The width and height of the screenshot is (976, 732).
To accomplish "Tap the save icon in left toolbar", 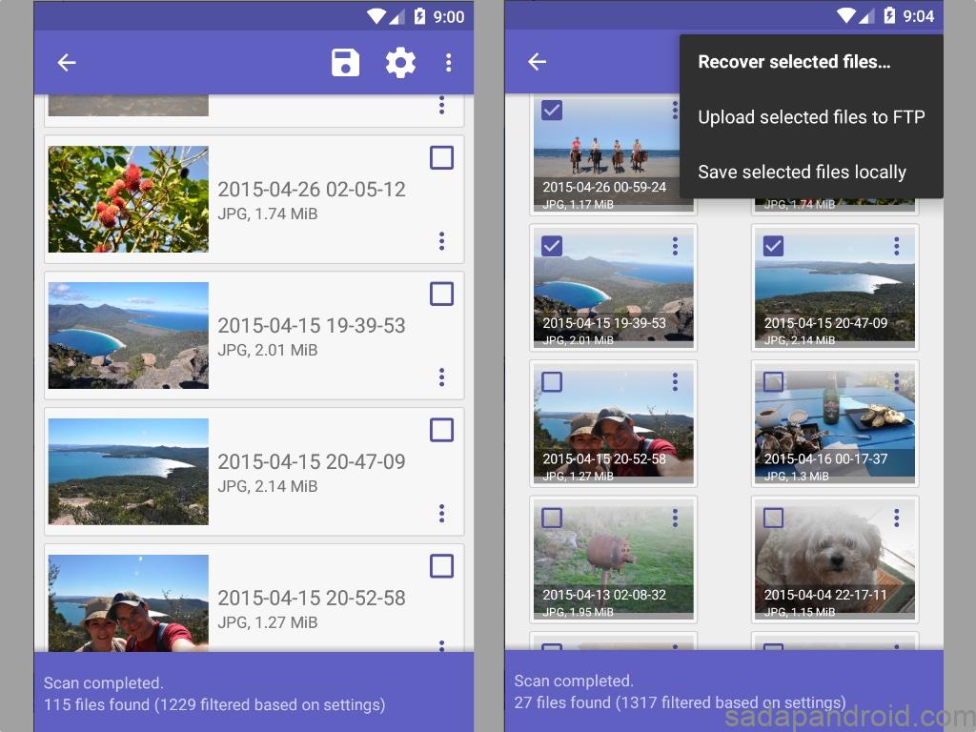I will [x=345, y=63].
